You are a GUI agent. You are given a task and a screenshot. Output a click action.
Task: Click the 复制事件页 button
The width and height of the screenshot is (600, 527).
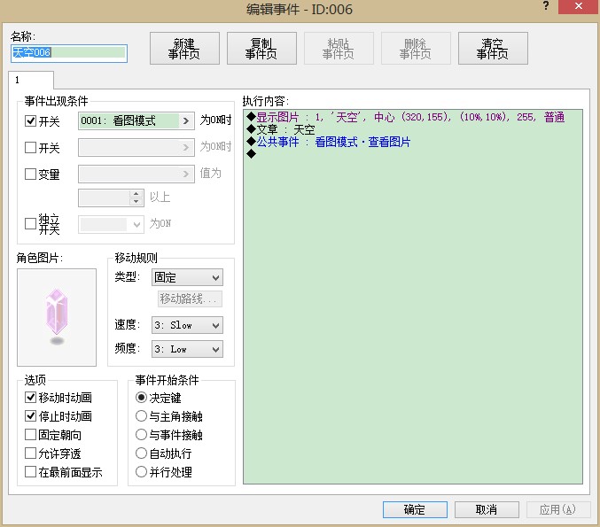tap(261, 49)
